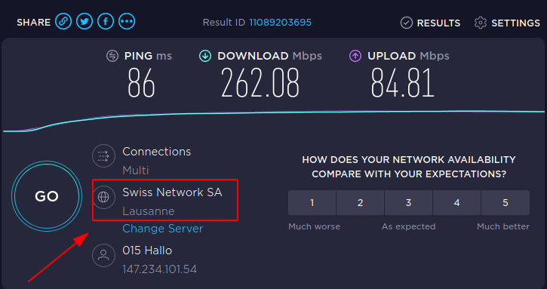Rate network availability as 3
This screenshot has width=547, height=289.
[x=408, y=202]
